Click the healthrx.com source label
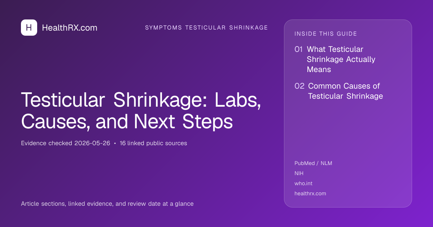 click(310, 193)
